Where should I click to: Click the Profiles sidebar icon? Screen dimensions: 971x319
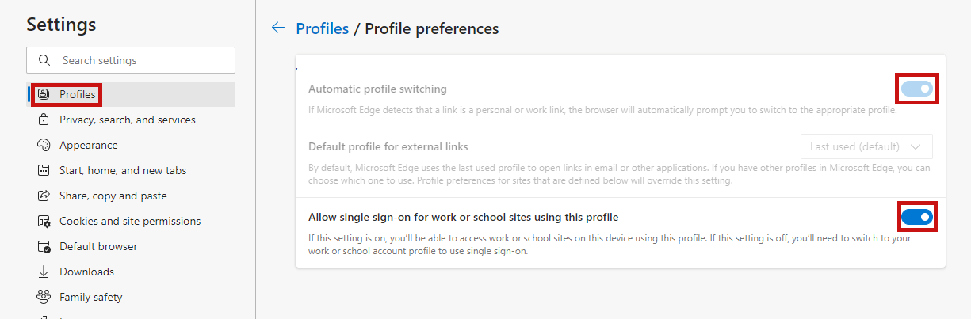tap(44, 95)
